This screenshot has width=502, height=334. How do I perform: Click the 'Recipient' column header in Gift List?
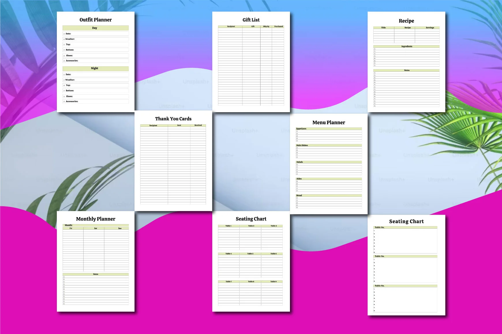click(231, 27)
